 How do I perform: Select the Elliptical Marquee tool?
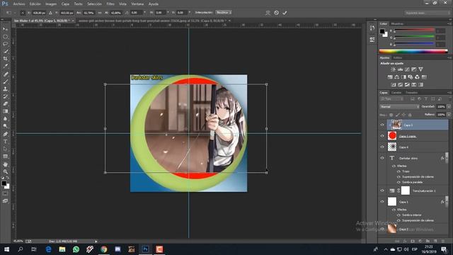coord(5,37)
